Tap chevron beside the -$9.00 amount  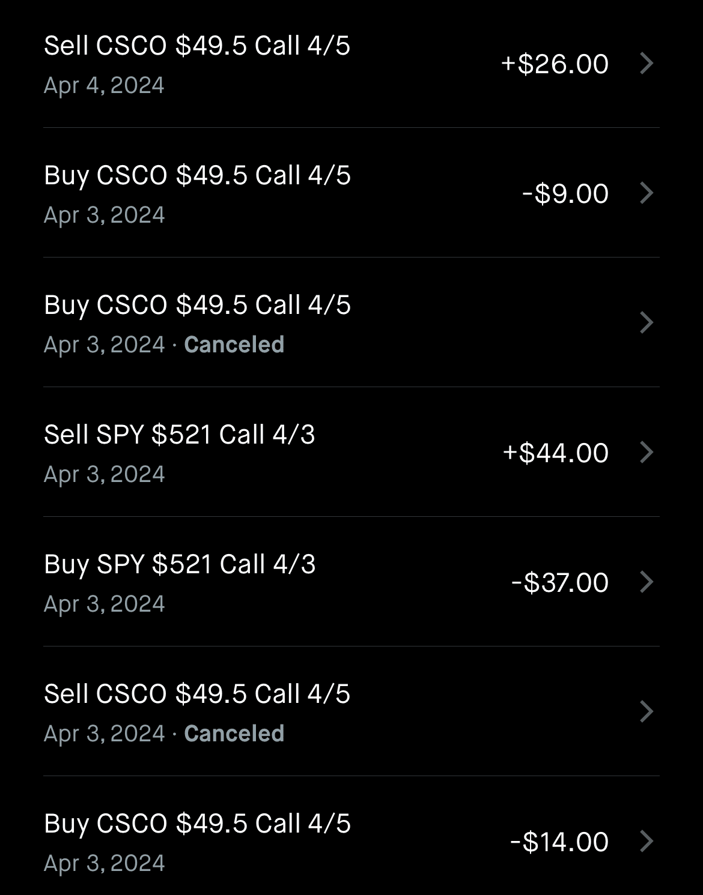(647, 193)
